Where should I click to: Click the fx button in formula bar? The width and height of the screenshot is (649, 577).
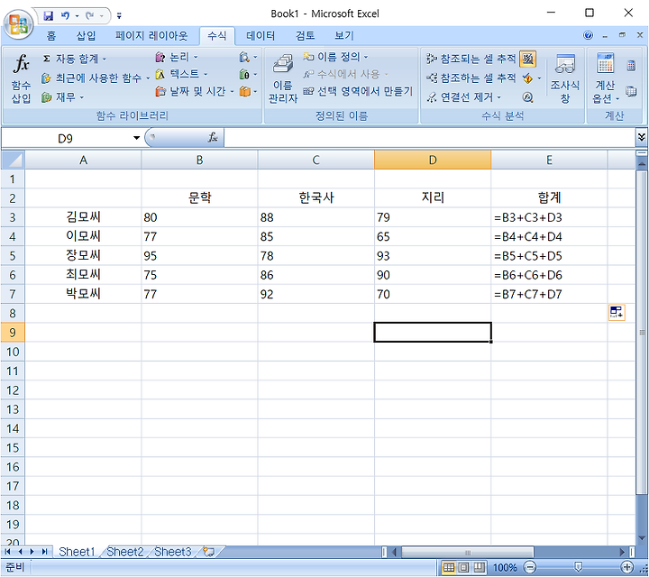tap(213, 137)
